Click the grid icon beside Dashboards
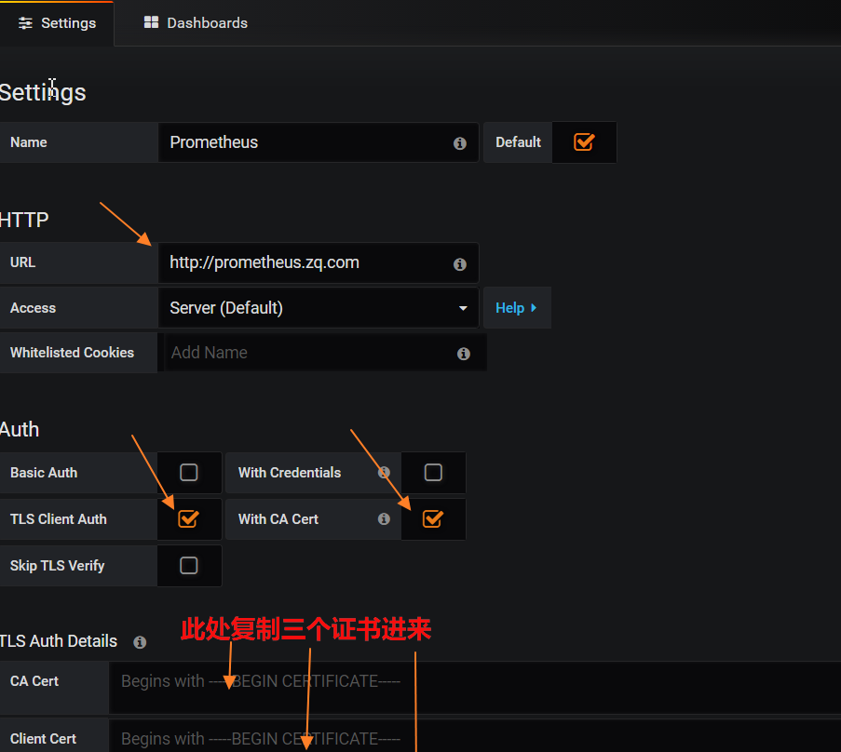 [x=151, y=22]
